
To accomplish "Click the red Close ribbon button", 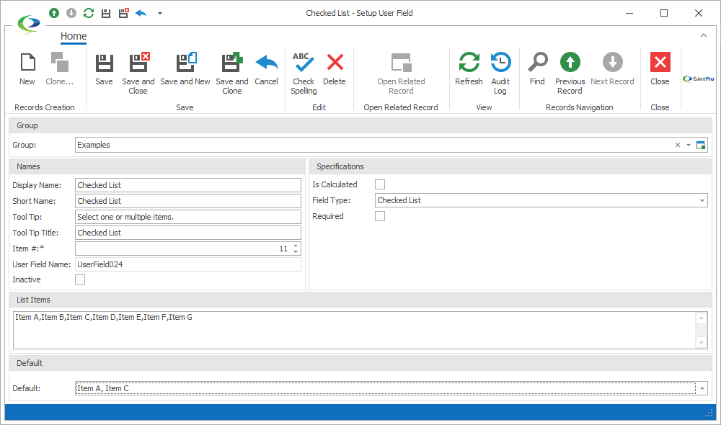I will coord(660,69).
